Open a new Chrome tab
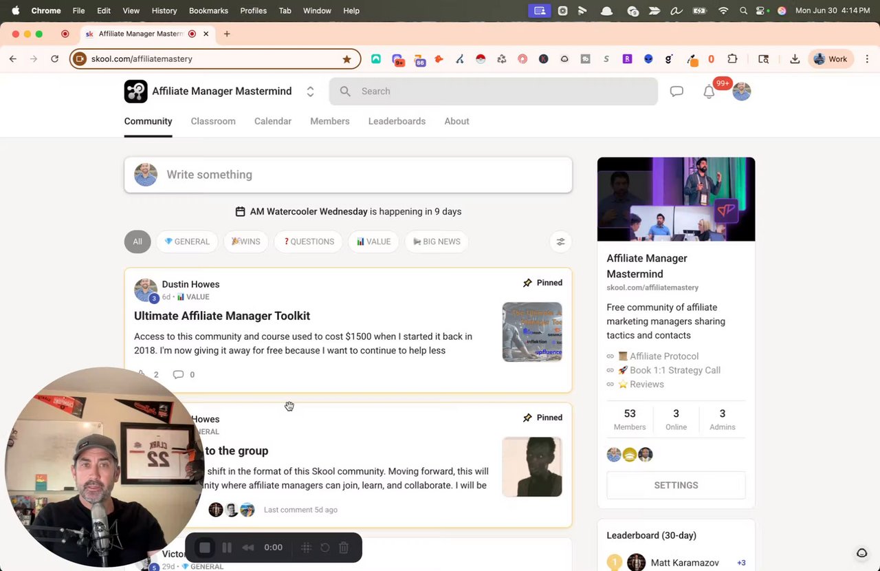 point(227,34)
